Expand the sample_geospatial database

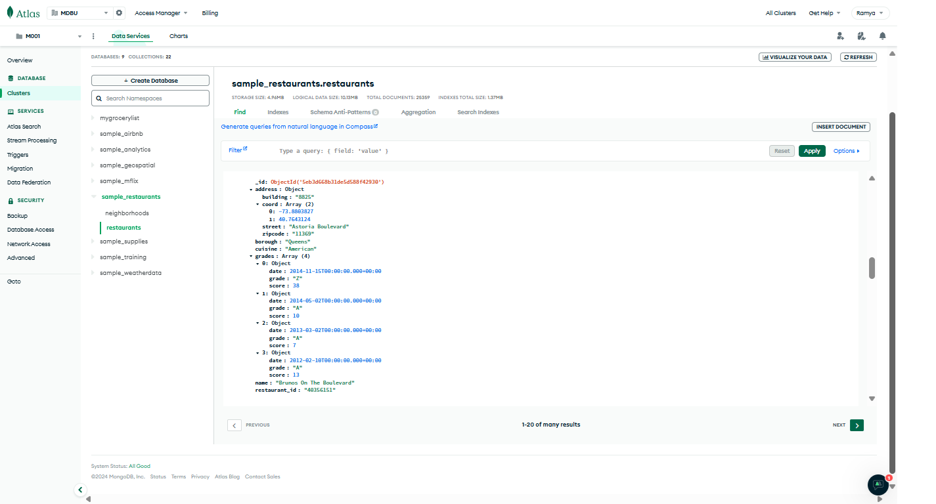click(x=93, y=165)
